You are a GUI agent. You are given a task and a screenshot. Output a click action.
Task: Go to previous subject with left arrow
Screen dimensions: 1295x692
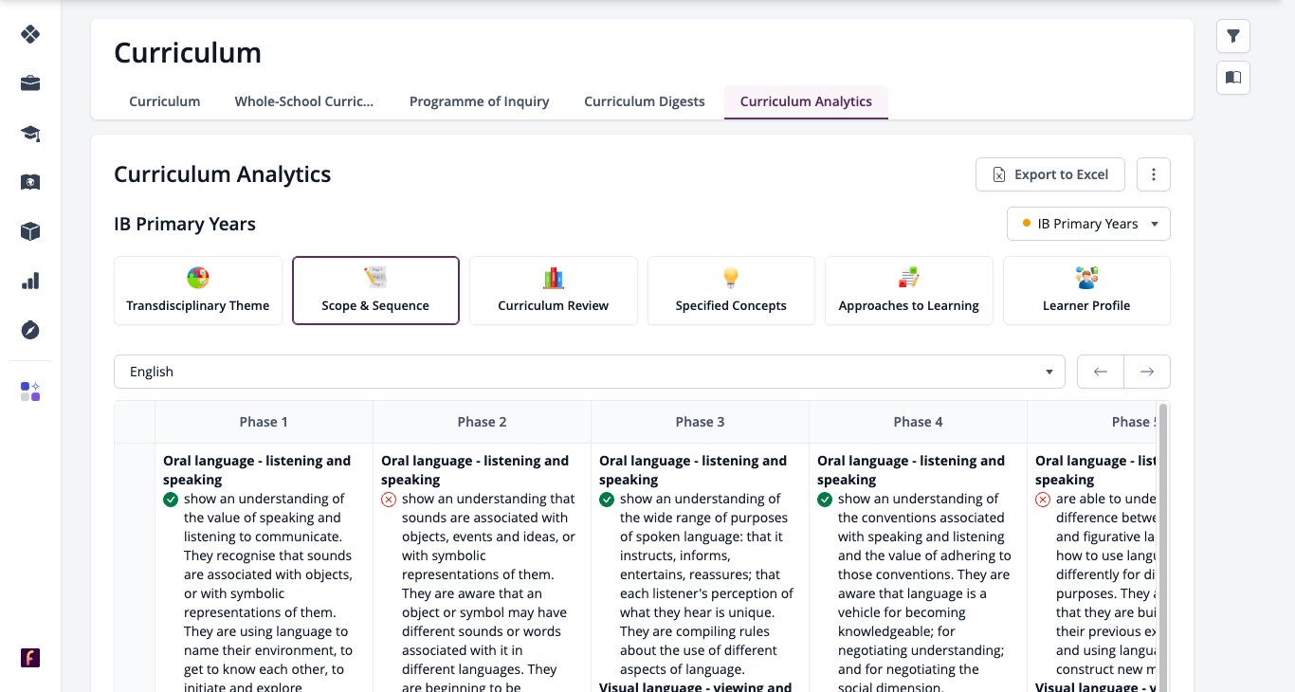pos(1101,372)
